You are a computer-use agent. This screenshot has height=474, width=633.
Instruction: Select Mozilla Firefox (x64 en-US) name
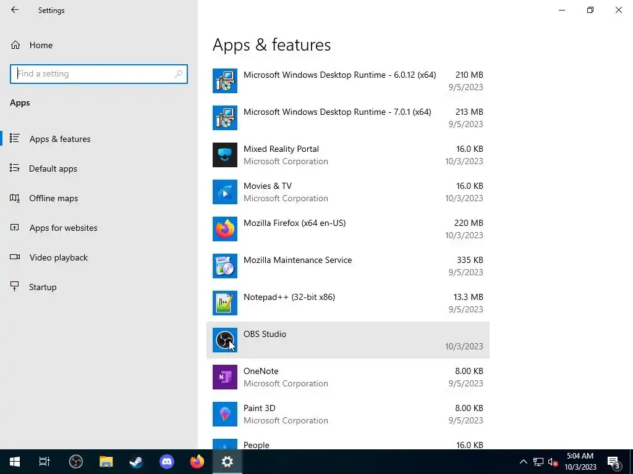(x=294, y=223)
